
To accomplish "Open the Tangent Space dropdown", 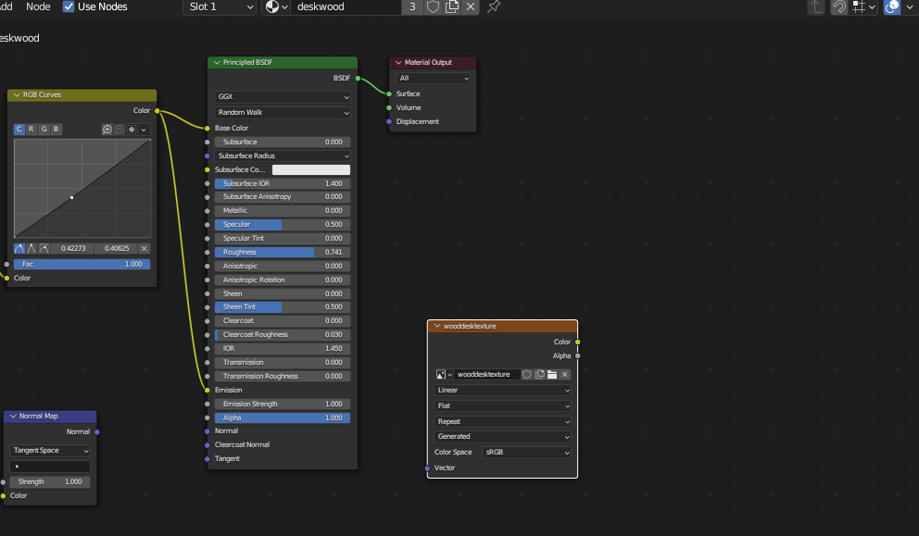I will 50,451.
